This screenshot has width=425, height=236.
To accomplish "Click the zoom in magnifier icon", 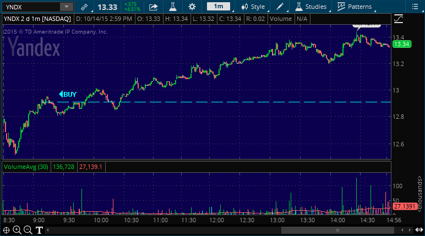I will pyautogui.click(x=17, y=230).
